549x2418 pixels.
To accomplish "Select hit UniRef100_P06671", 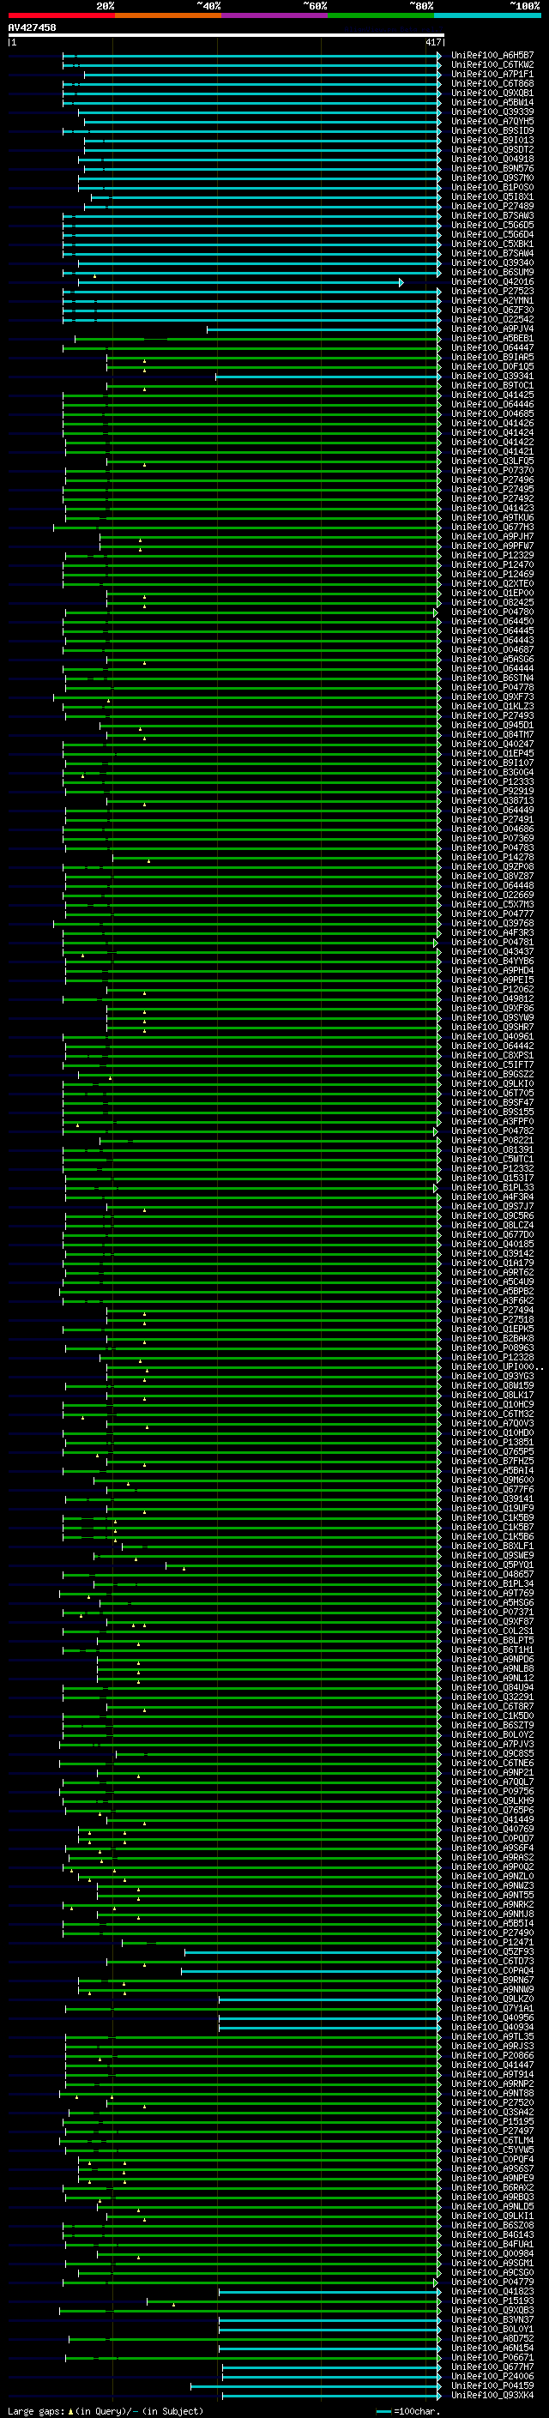I will pyautogui.click(x=492, y=2357).
